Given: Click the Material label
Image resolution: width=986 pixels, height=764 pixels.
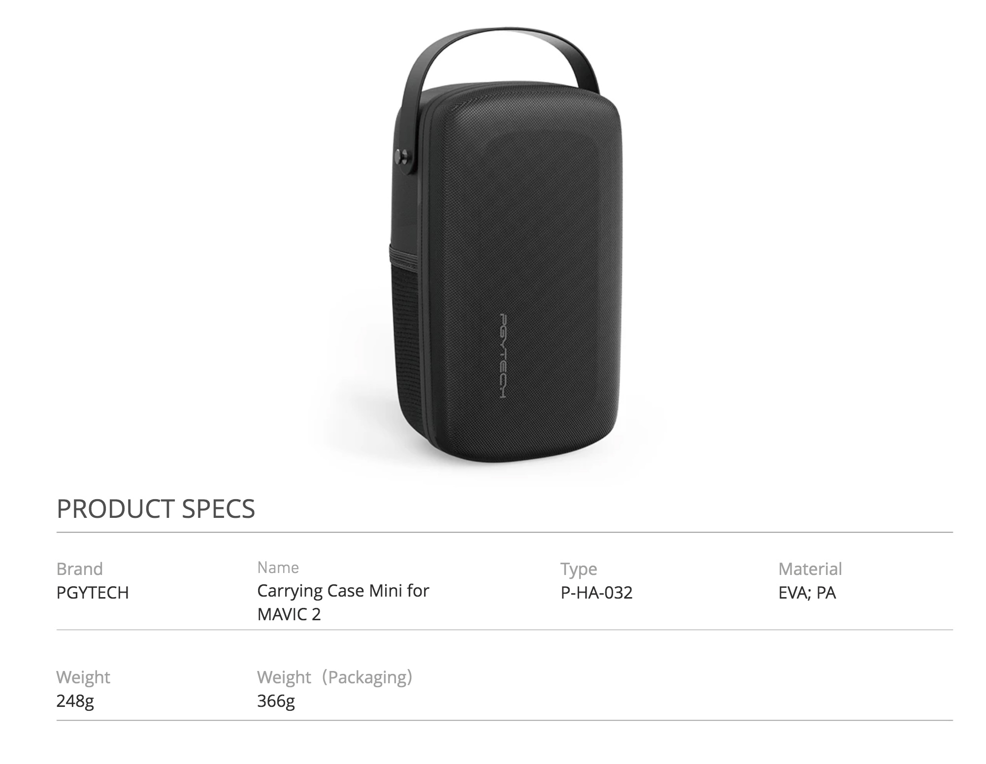Looking at the screenshot, I should point(810,569).
